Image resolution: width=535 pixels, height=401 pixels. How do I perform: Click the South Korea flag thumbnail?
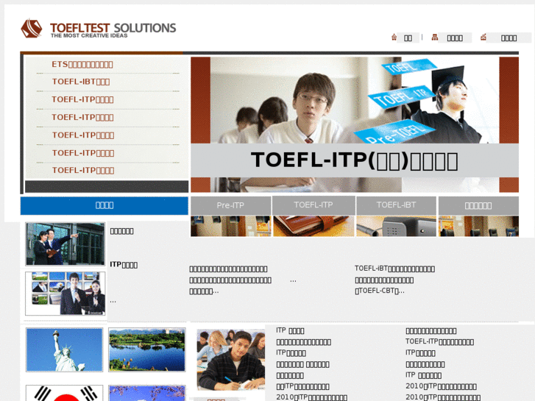pos(65,393)
